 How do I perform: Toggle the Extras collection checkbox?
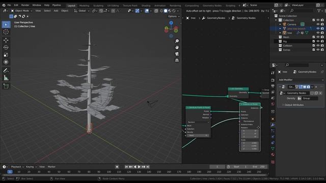[x=314, y=50]
